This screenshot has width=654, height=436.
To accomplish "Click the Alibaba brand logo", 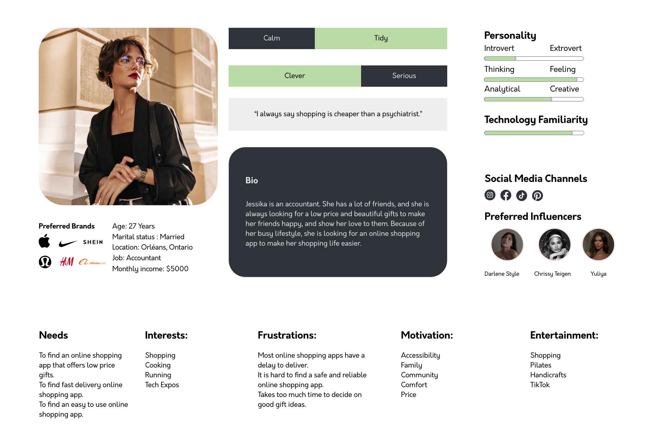I will coord(92,262).
